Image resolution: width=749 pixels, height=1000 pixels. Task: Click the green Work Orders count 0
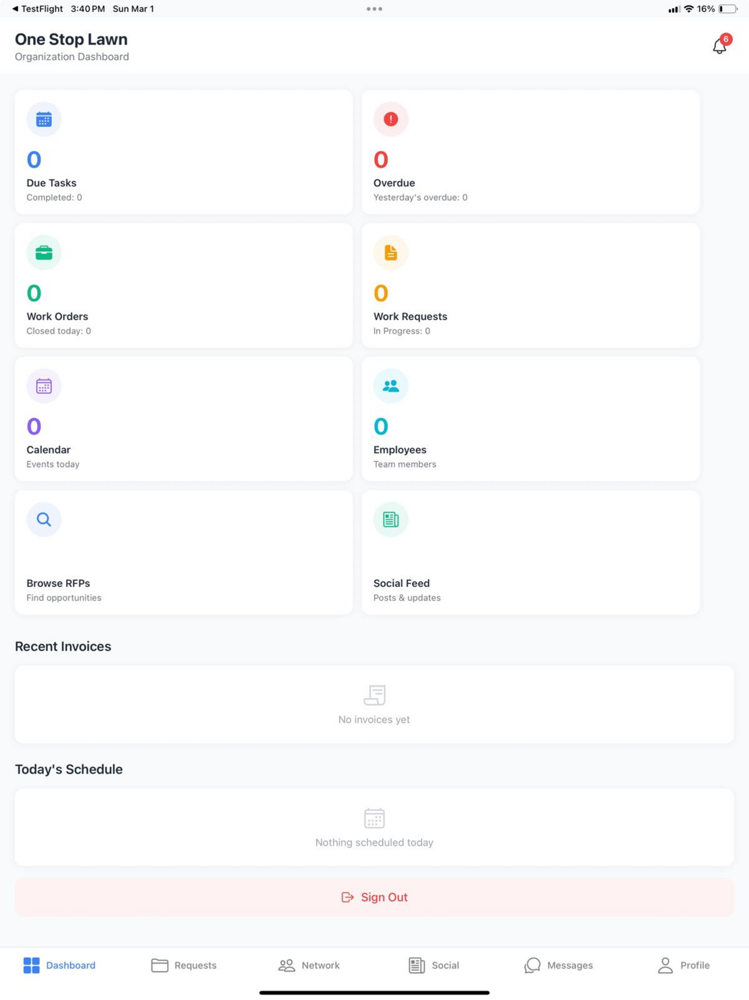(x=34, y=293)
